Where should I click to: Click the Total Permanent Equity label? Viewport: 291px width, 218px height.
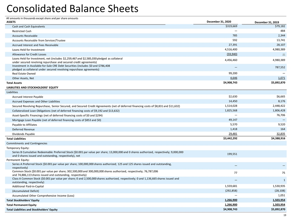[x=21, y=205]
